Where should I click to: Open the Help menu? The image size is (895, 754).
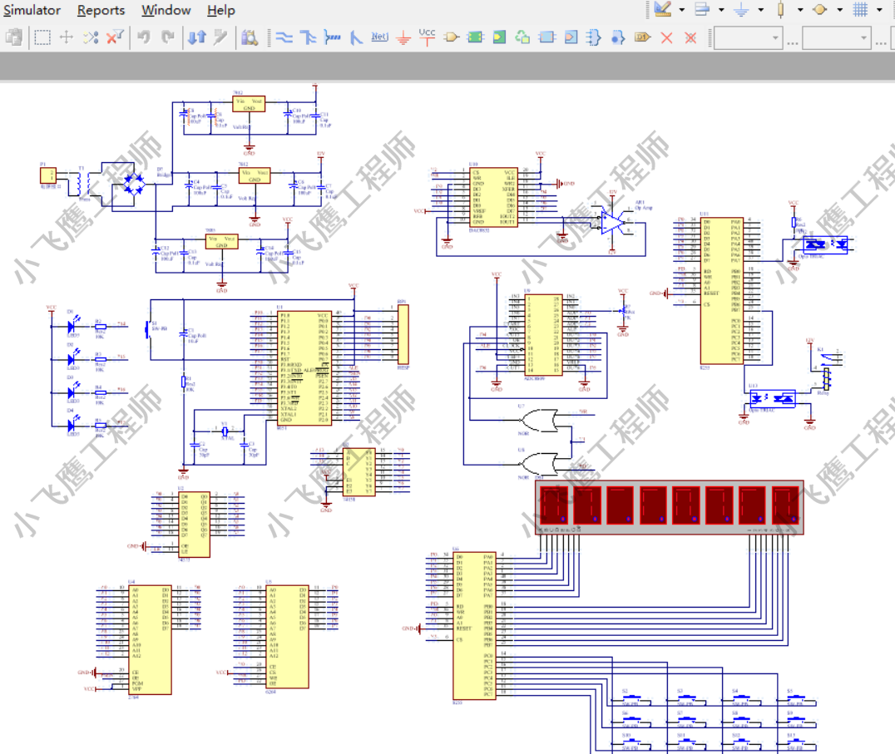click(x=221, y=10)
